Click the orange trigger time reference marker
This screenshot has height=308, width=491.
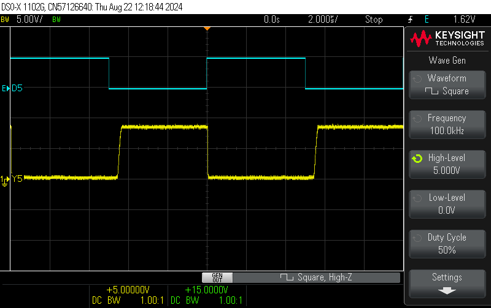[x=207, y=29]
